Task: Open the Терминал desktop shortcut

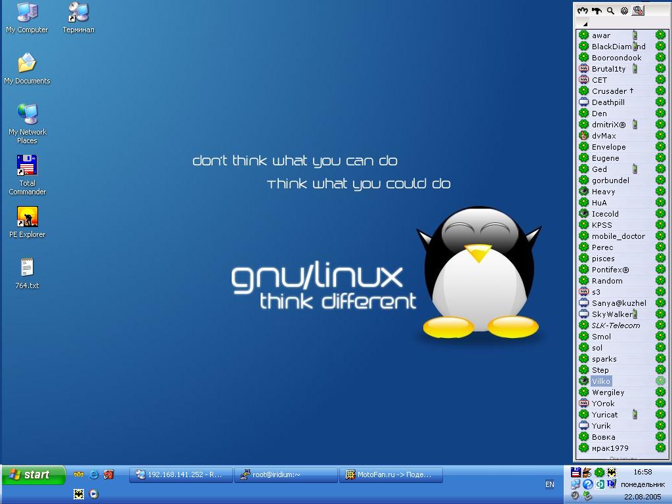Action: coord(79,18)
